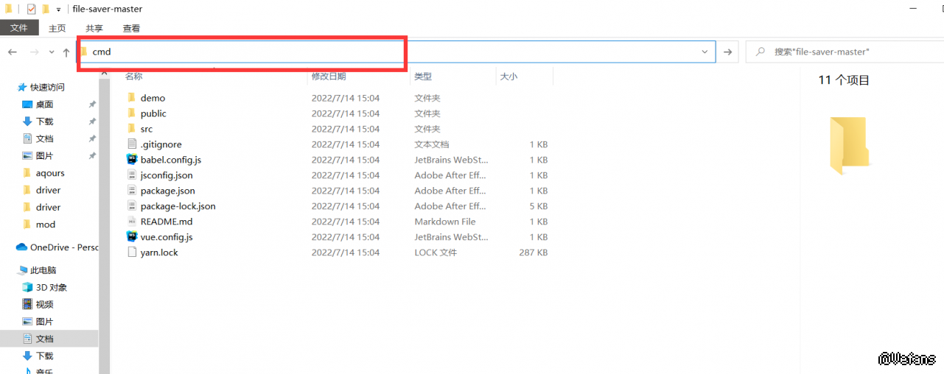Open 桌面 in quick access
944x374 pixels.
click(x=44, y=105)
